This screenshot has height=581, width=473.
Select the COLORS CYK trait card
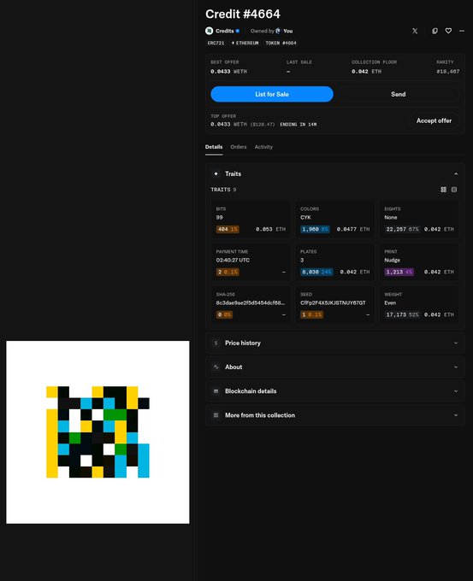(334, 220)
